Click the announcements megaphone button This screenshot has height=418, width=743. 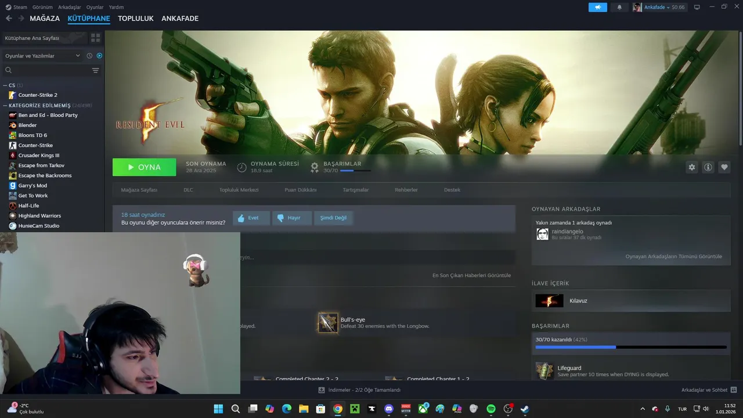[x=597, y=7]
